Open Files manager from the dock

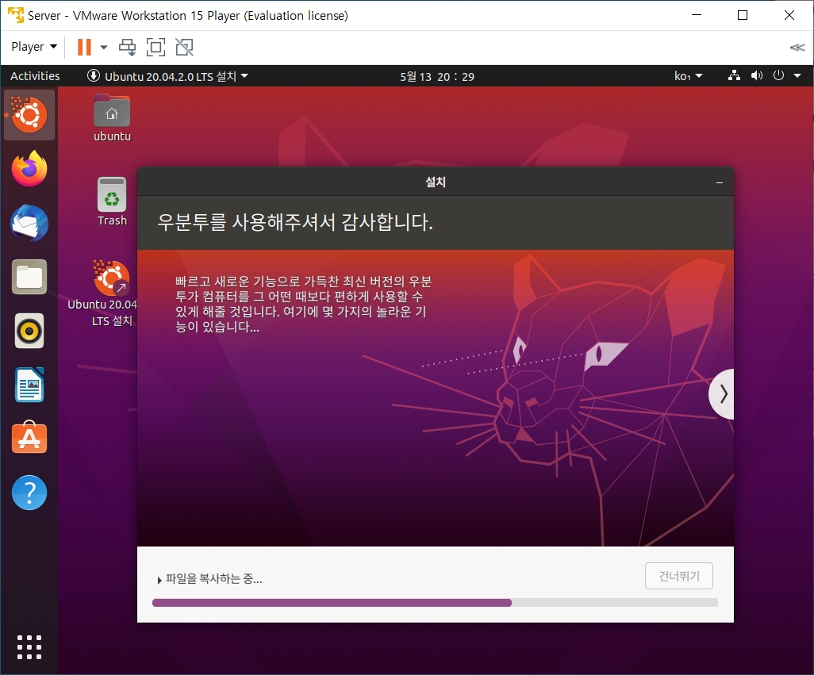click(29, 277)
